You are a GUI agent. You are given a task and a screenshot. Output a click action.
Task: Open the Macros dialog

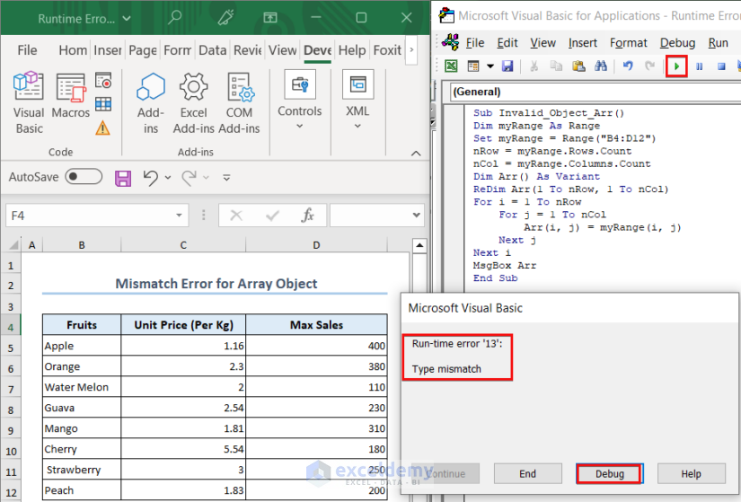(x=70, y=95)
